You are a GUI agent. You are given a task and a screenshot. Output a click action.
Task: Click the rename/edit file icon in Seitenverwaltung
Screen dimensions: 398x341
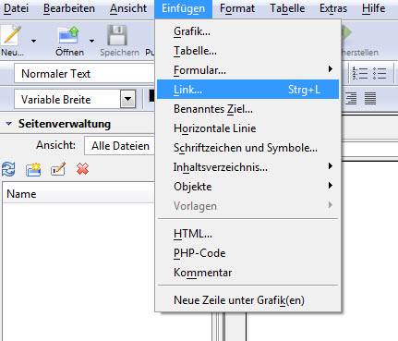(58, 169)
